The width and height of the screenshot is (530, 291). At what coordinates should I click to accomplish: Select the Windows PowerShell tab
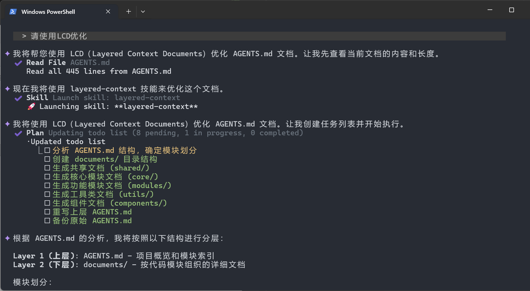pyautogui.click(x=48, y=12)
